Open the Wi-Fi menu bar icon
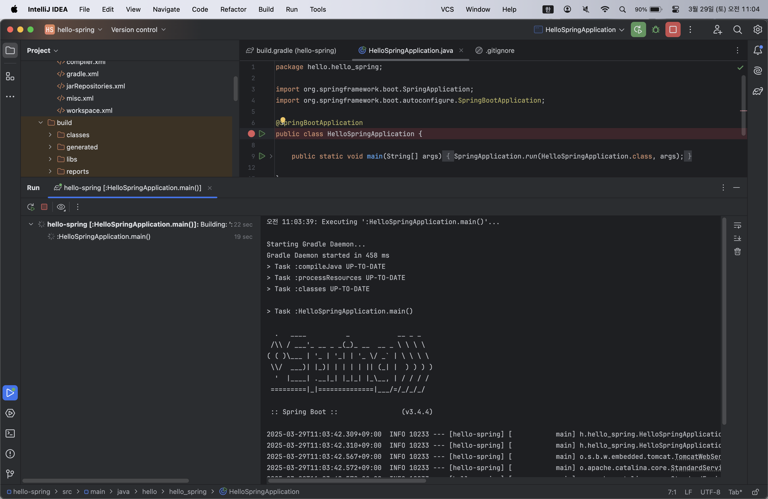 pos(605,9)
